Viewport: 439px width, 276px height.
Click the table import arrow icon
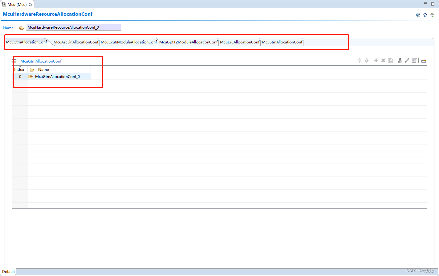[424, 60]
